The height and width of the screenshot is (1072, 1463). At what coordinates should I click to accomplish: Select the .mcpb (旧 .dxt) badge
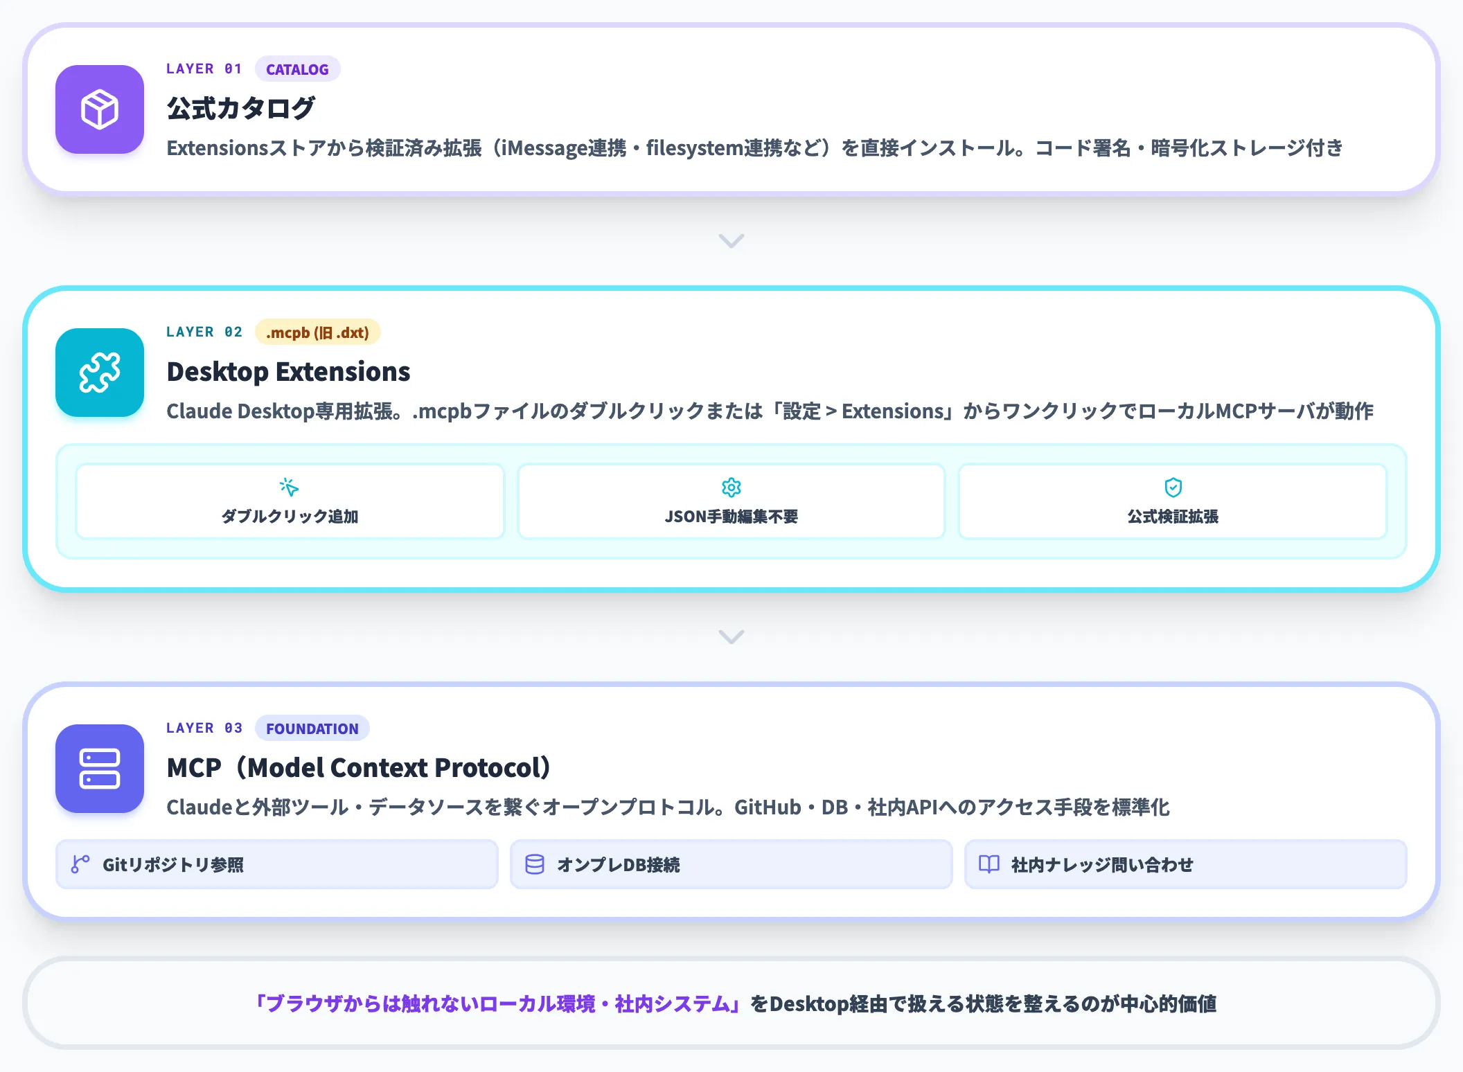(317, 332)
